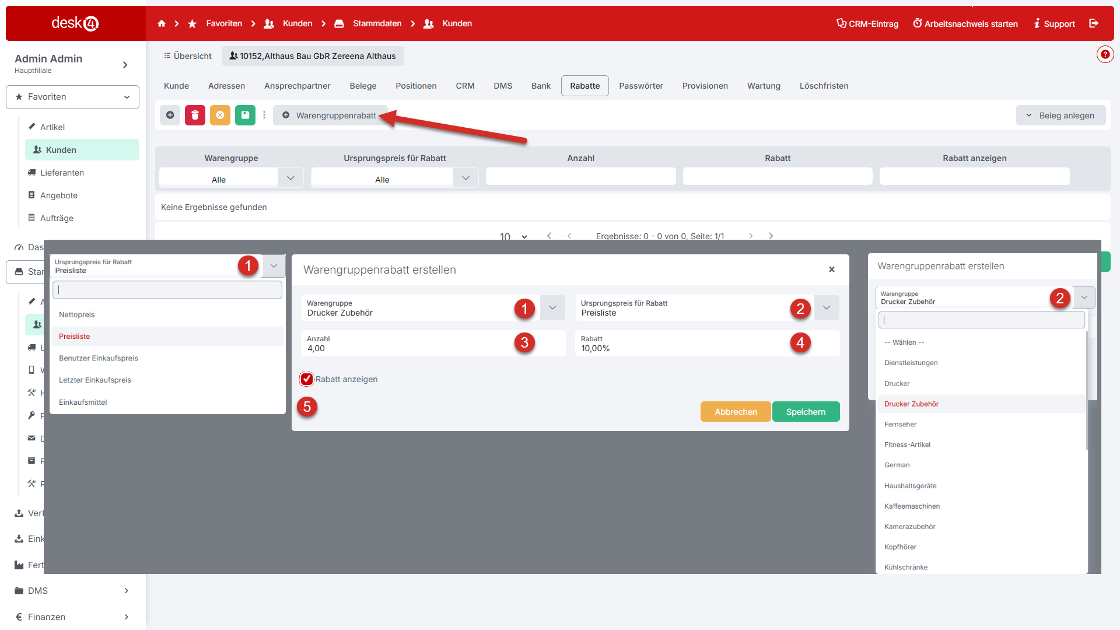Image resolution: width=1120 pixels, height=630 pixels.
Task: Click the red delete trash icon
Action: coord(195,115)
